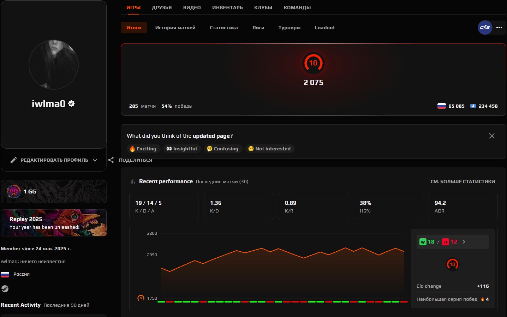Click the Replay 2025 banner

click(x=54, y=222)
